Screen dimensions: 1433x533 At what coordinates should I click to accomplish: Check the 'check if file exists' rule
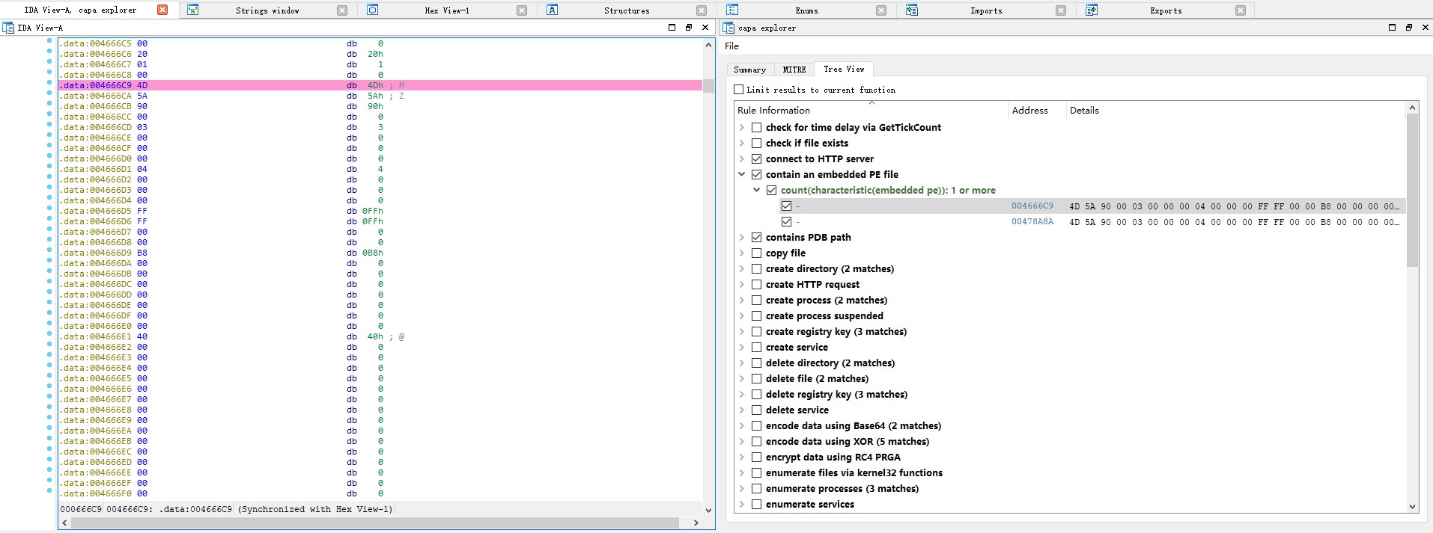point(756,144)
